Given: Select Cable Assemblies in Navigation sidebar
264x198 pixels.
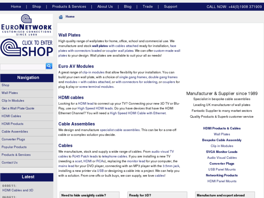Looking at the screenshot, I should coord(27,132).
